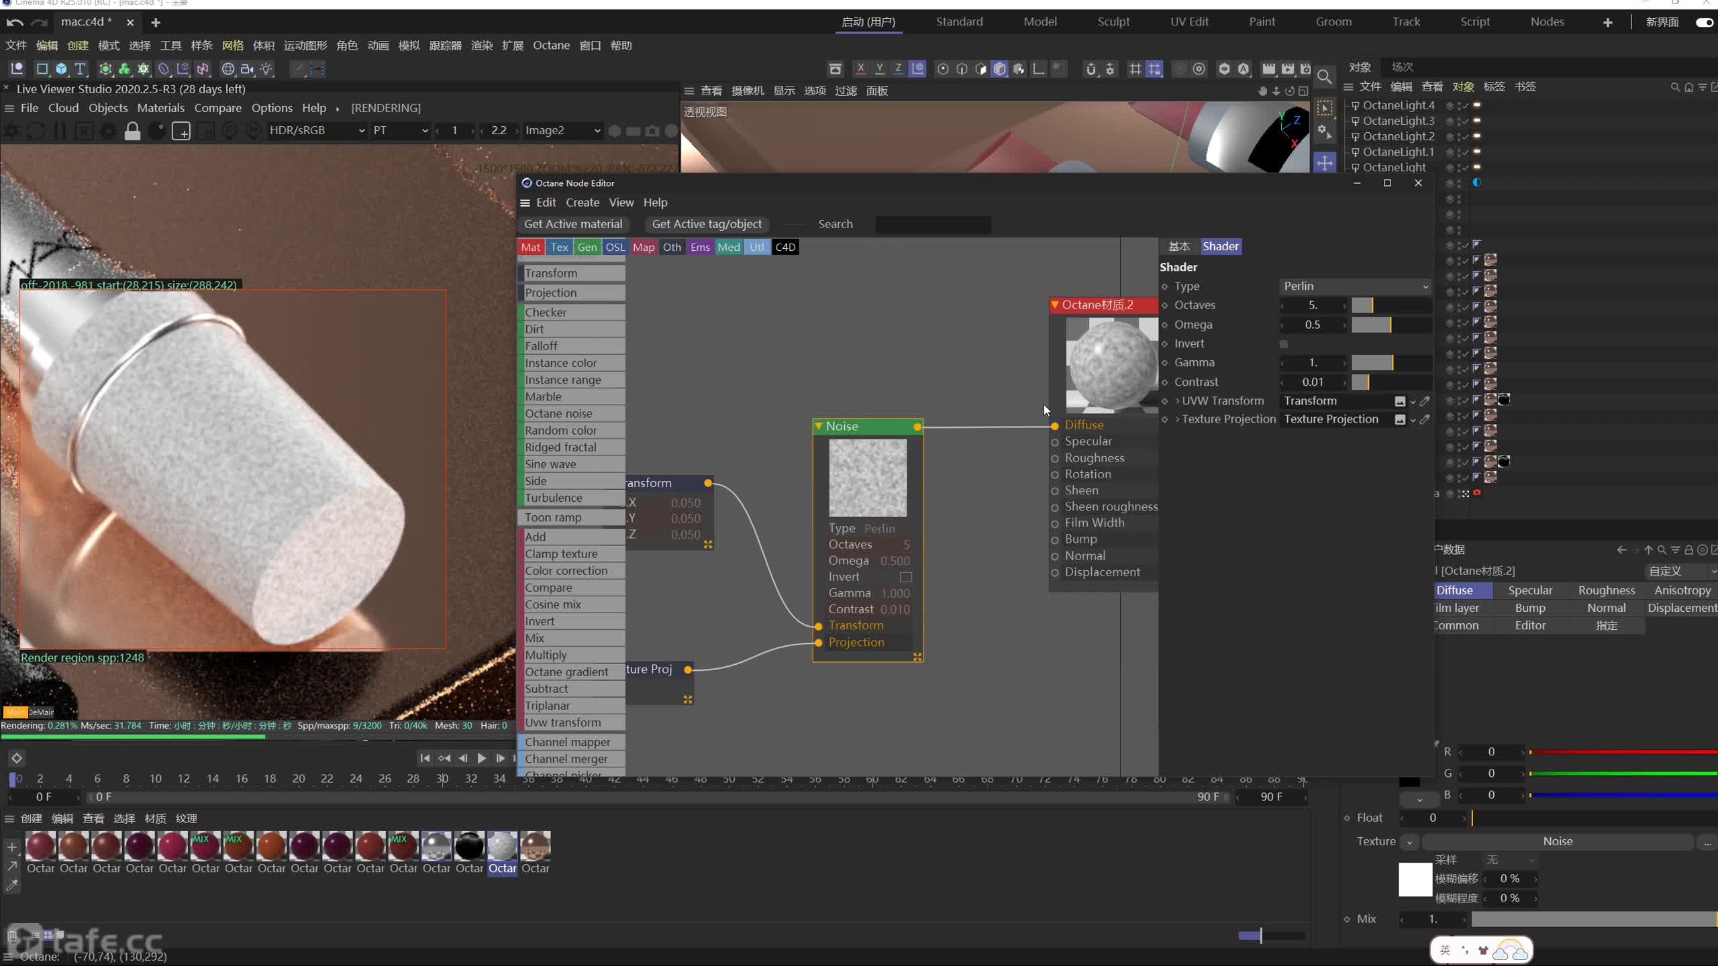Open the 自定义 dropdown in attributes
The height and width of the screenshot is (966, 1718).
click(x=1681, y=571)
